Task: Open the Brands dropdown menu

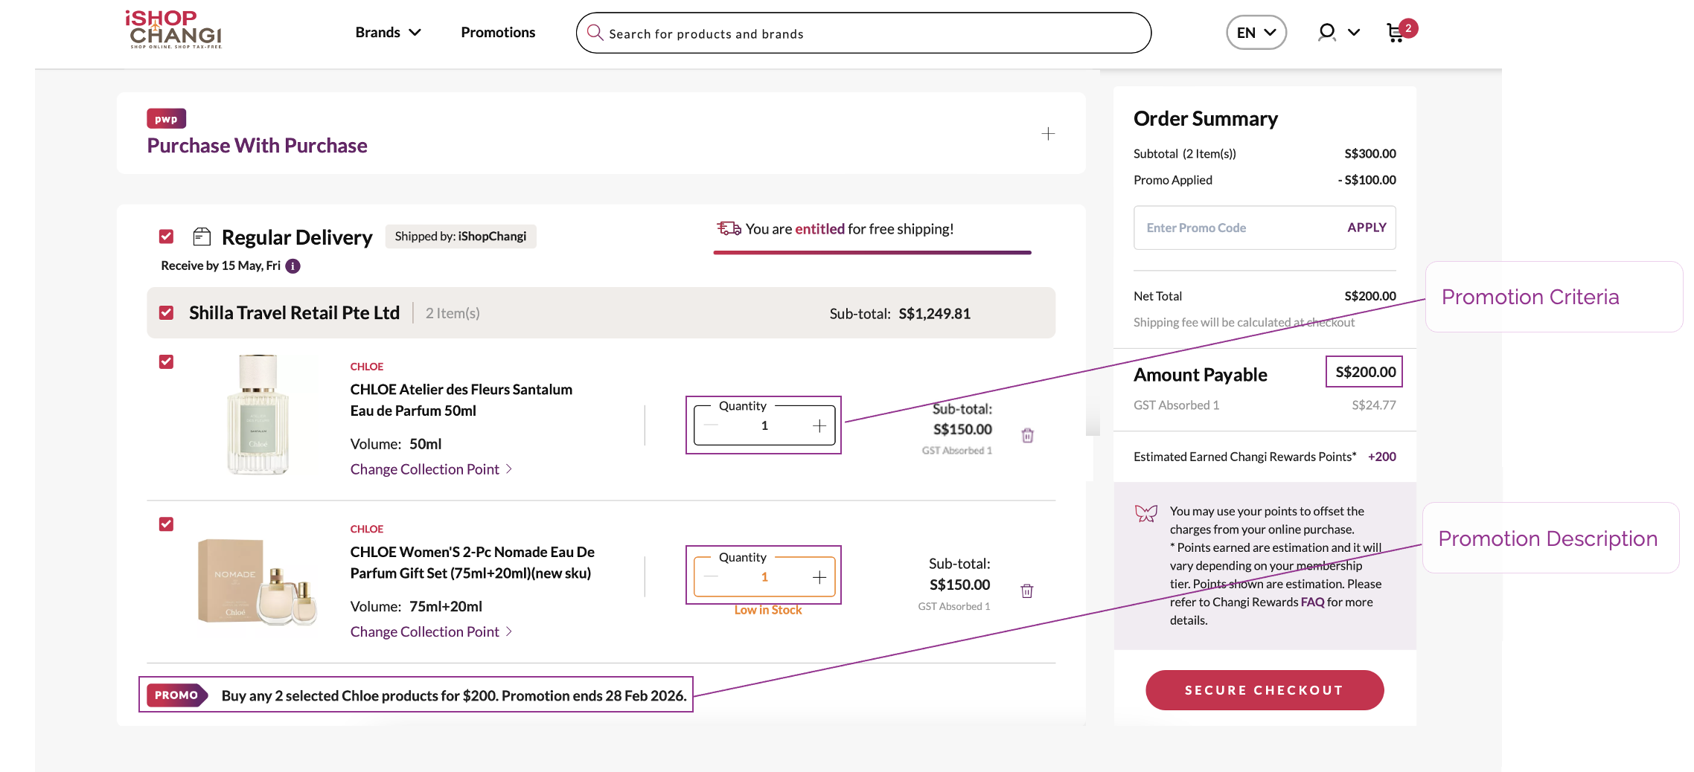Action: (x=388, y=33)
